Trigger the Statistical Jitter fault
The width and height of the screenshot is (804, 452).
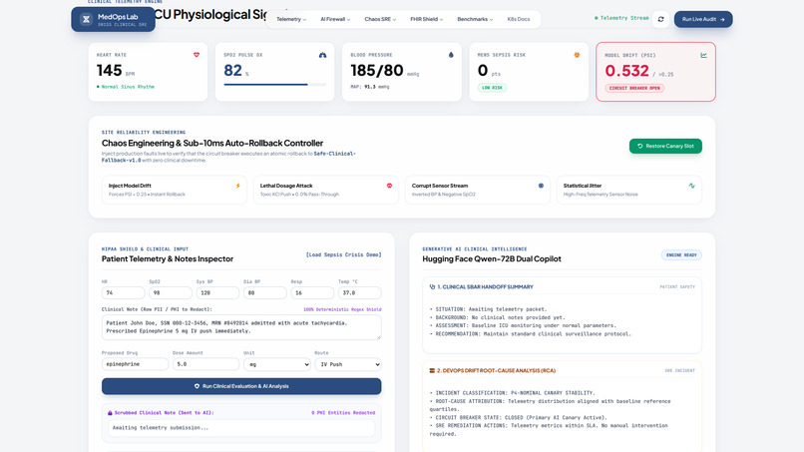coord(629,190)
